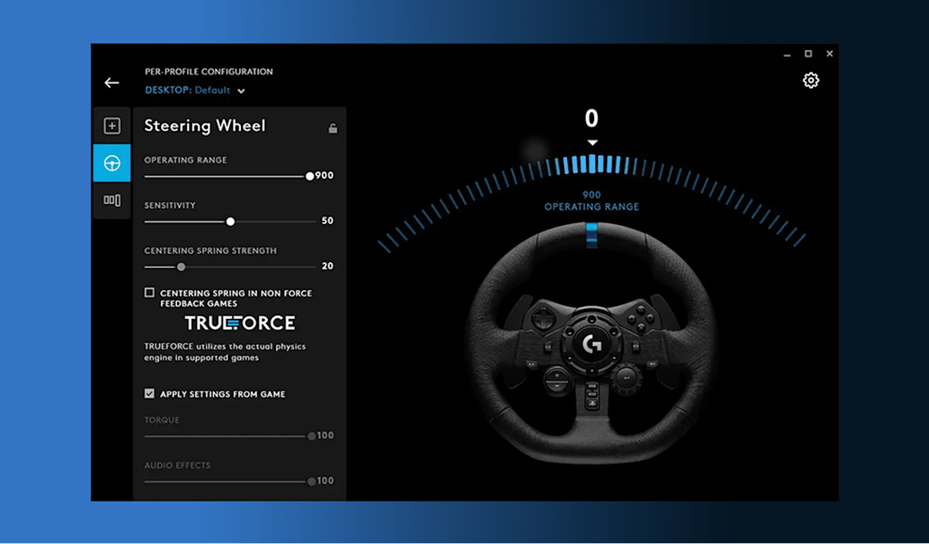Click the Audio Effects slider handle

[x=311, y=482]
